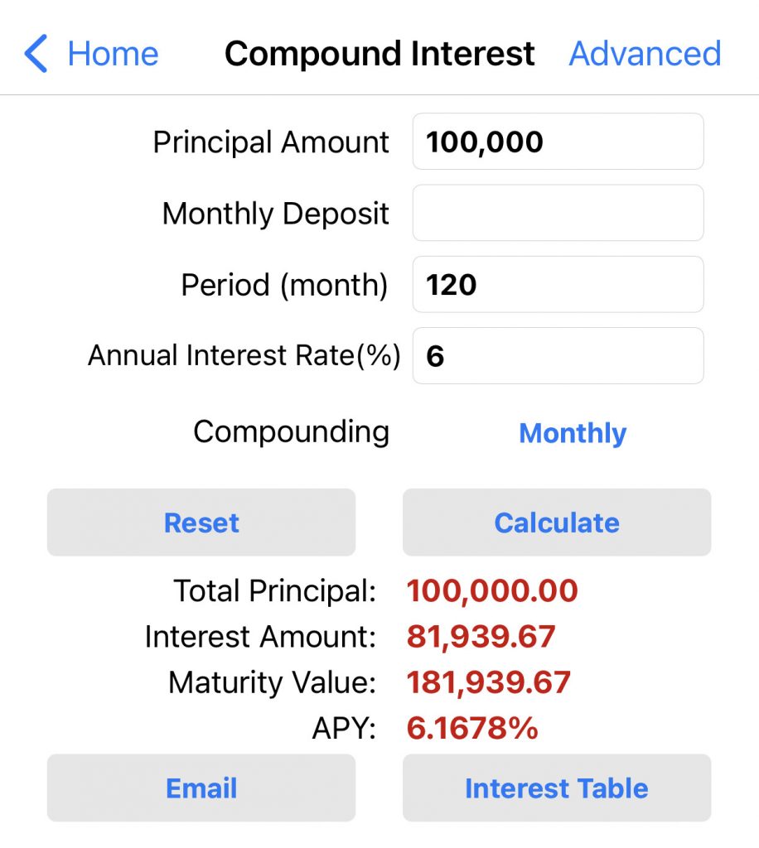Screen dimensions: 759x848
Task: Click the Principal Amount label text
Action: tap(271, 142)
